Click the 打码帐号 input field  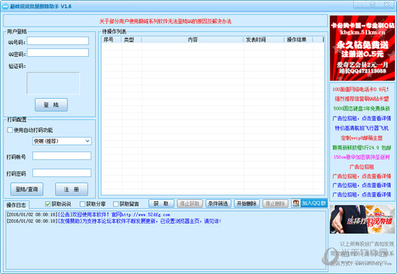[x=62, y=157]
